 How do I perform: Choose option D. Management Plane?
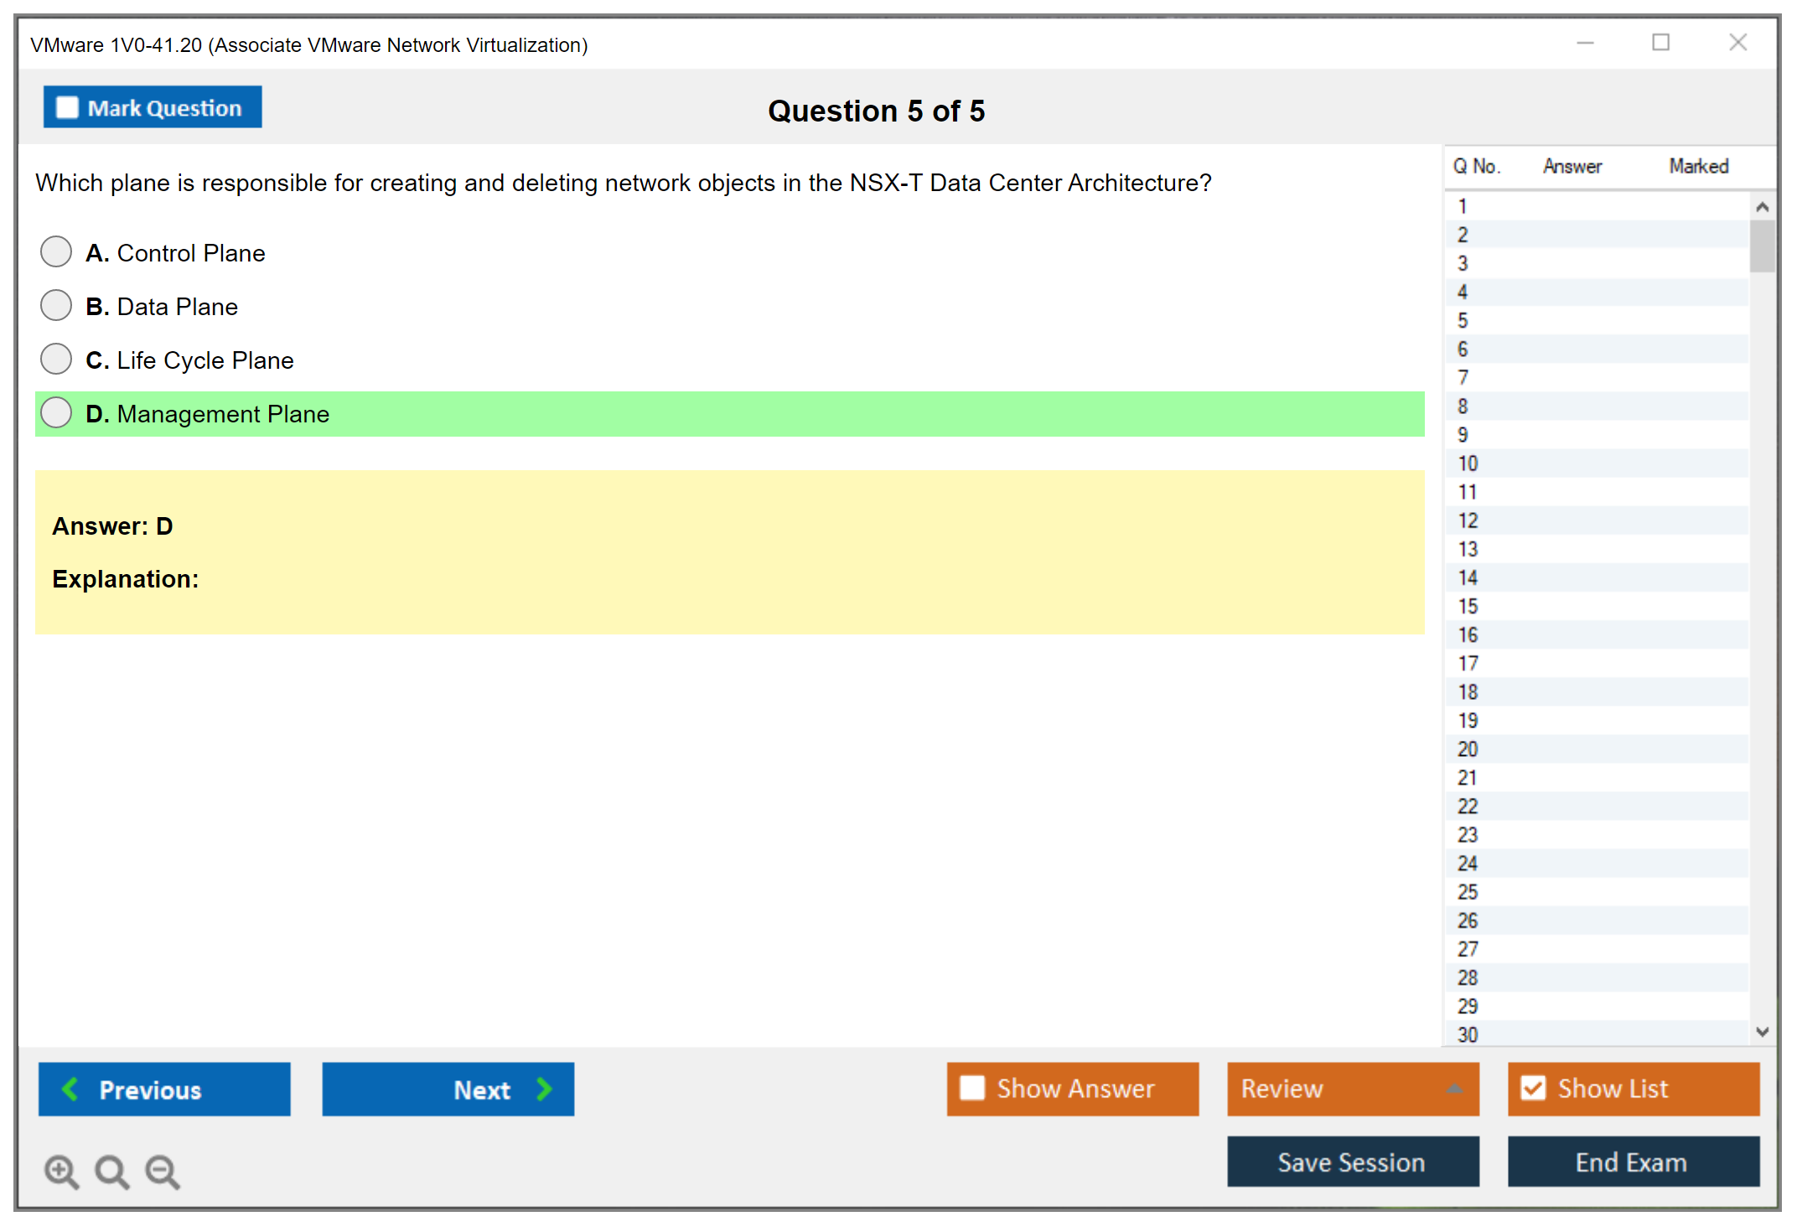(56, 412)
